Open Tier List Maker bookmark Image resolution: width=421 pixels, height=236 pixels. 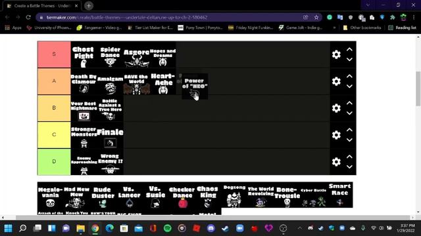pos(151,28)
